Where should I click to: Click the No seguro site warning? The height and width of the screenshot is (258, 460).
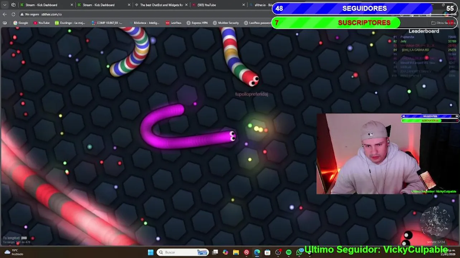click(29, 14)
